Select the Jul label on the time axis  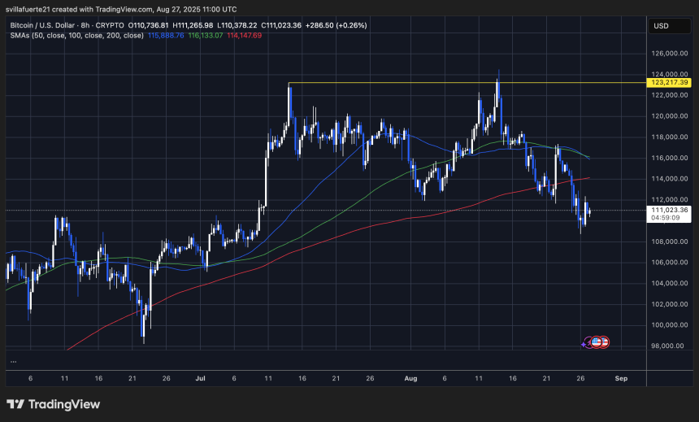coord(199,378)
